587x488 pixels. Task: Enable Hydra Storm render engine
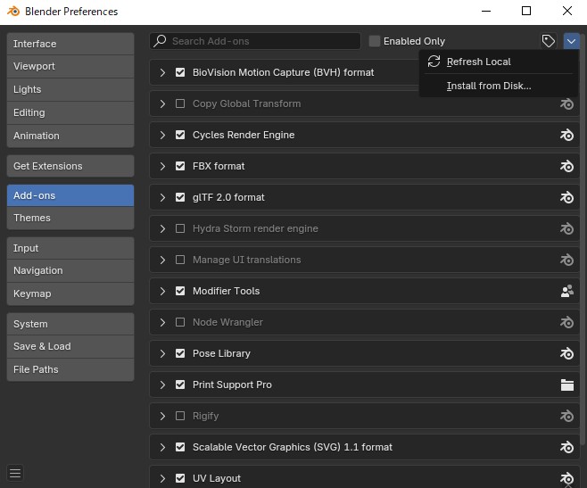pos(180,228)
